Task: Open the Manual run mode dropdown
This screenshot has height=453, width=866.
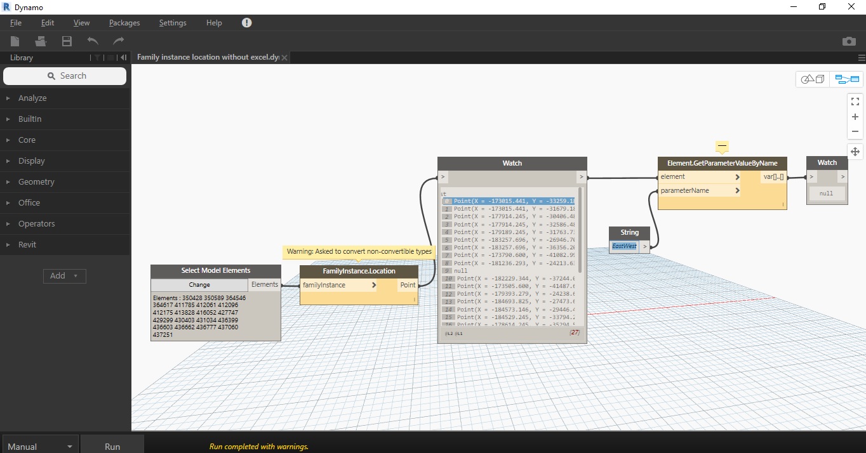Action: 40,446
